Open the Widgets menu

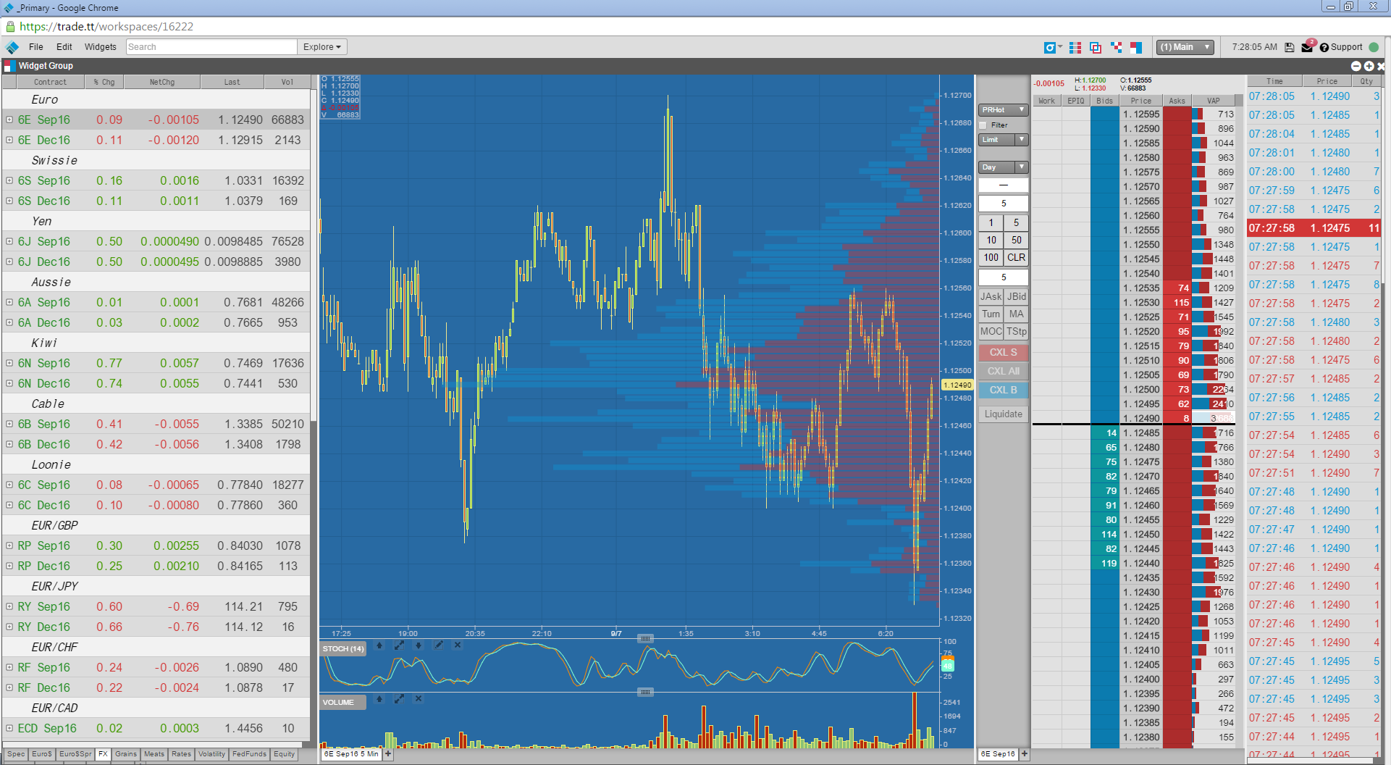tap(101, 47)
